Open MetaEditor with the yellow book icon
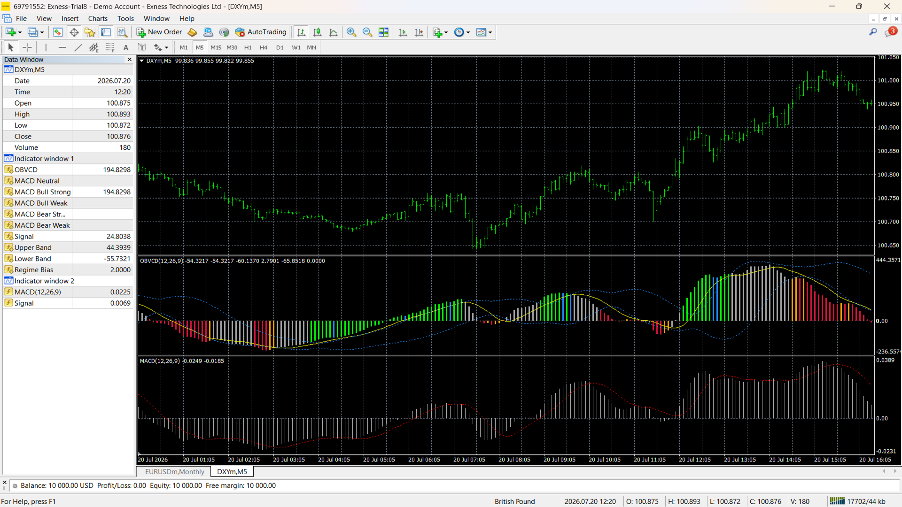902x507 pixels. [192, 32]
